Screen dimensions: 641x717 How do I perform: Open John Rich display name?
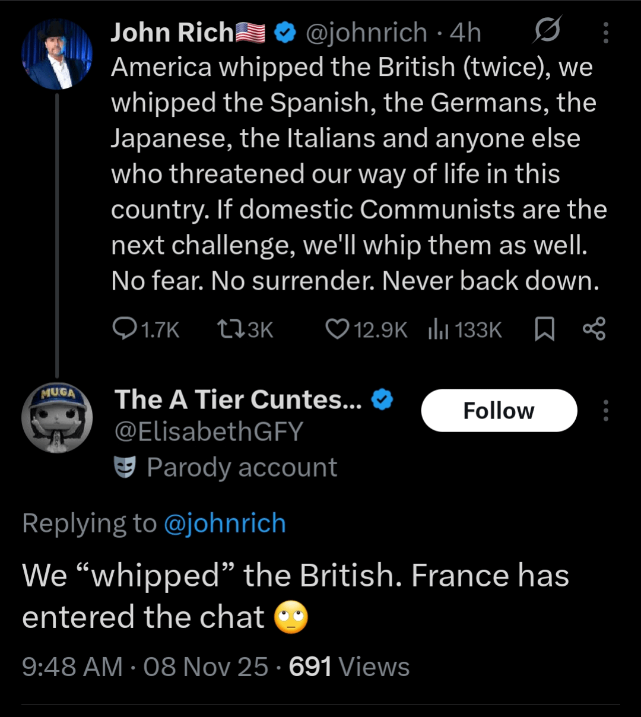click(x=172, y=33)
